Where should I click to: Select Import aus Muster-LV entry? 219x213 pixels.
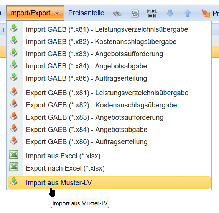pyautogui.click(x=109, y=182)
